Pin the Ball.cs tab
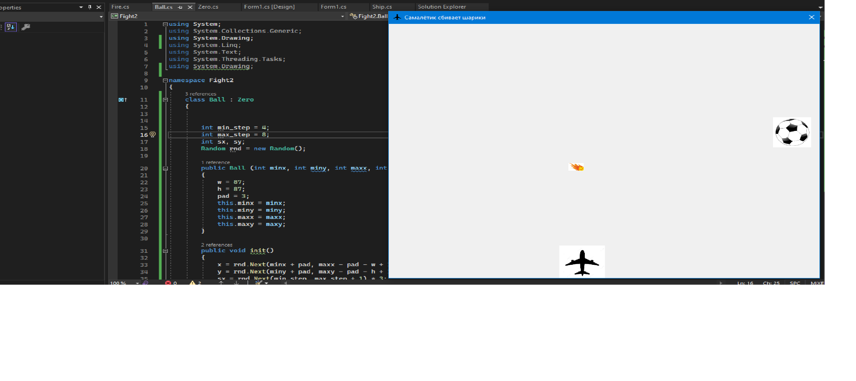The image size is (856, 381). 180,7
